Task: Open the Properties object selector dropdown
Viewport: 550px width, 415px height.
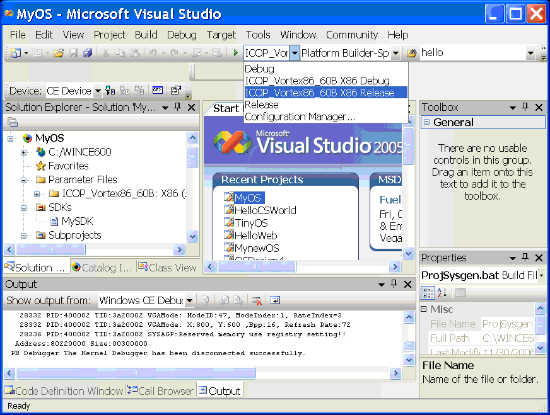Action: [542, 275]
